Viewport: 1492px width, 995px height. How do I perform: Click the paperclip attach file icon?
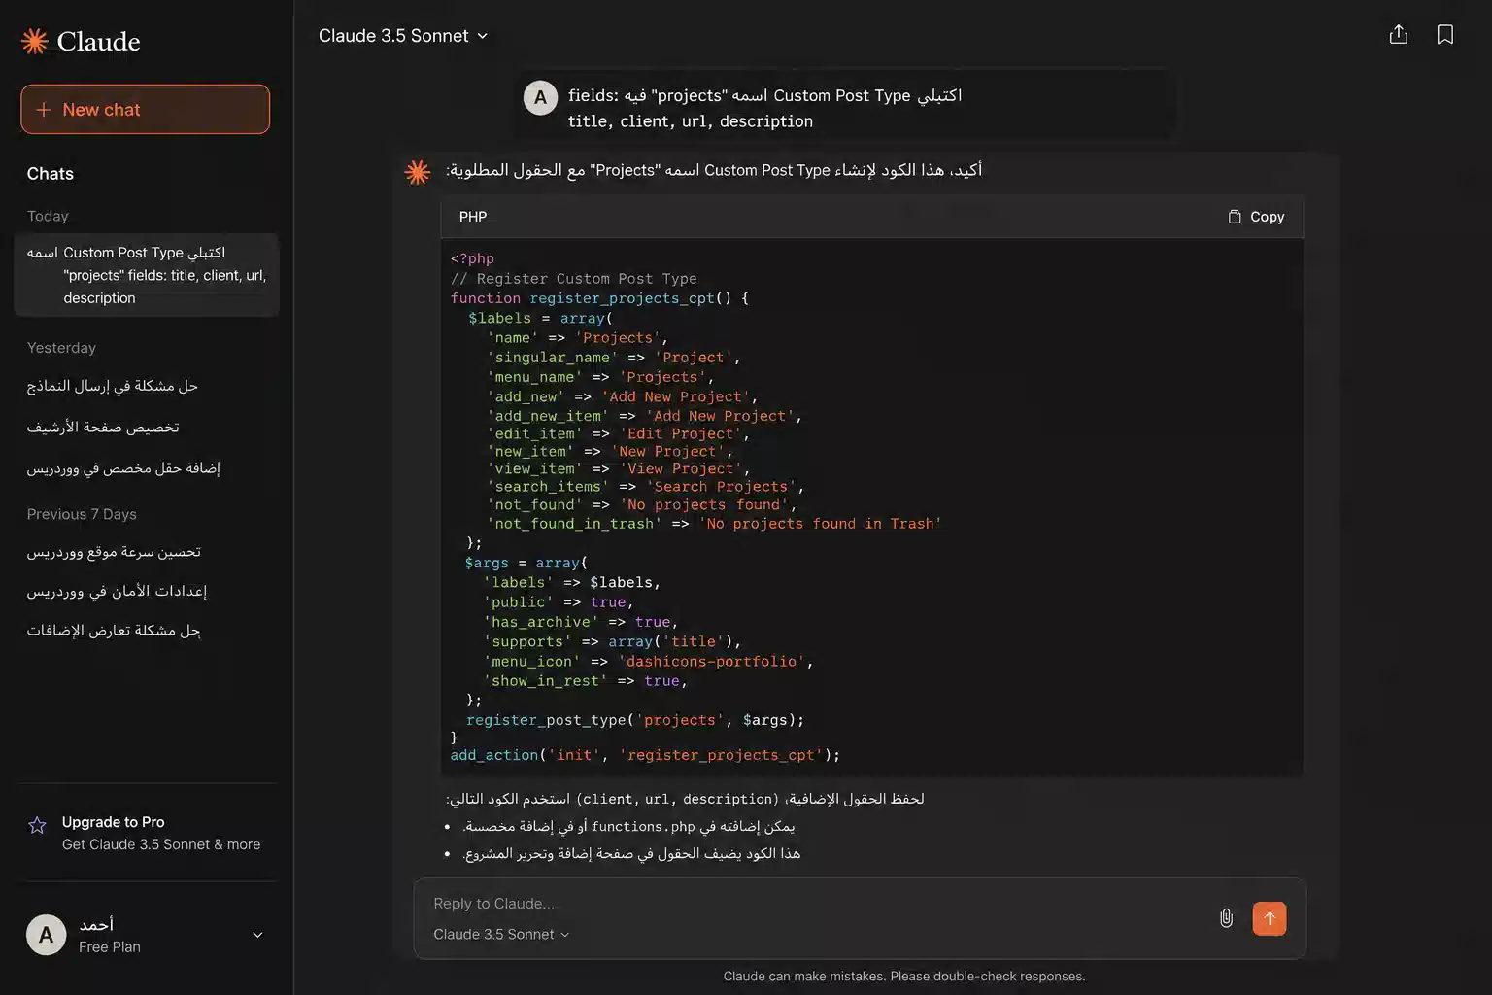1226,918
